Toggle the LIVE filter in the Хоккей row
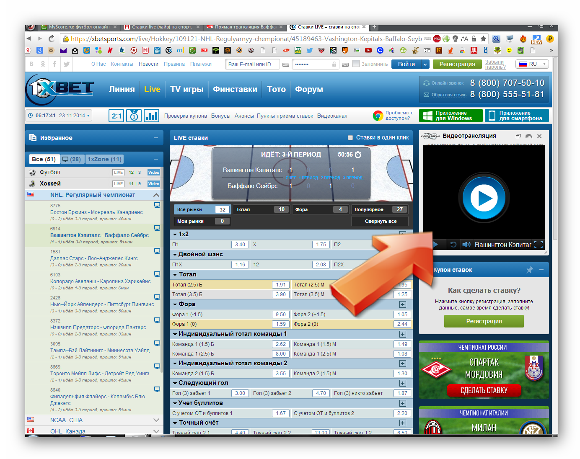This screenshot has width=580, height=459. tap(119, 184)
